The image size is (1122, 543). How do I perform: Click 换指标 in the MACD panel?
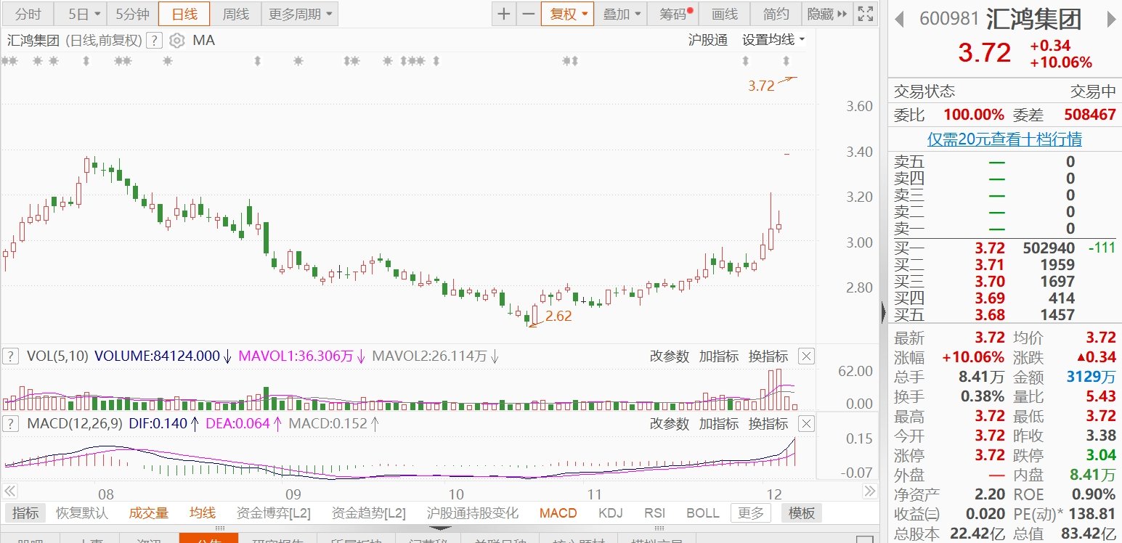click(768, 423)
